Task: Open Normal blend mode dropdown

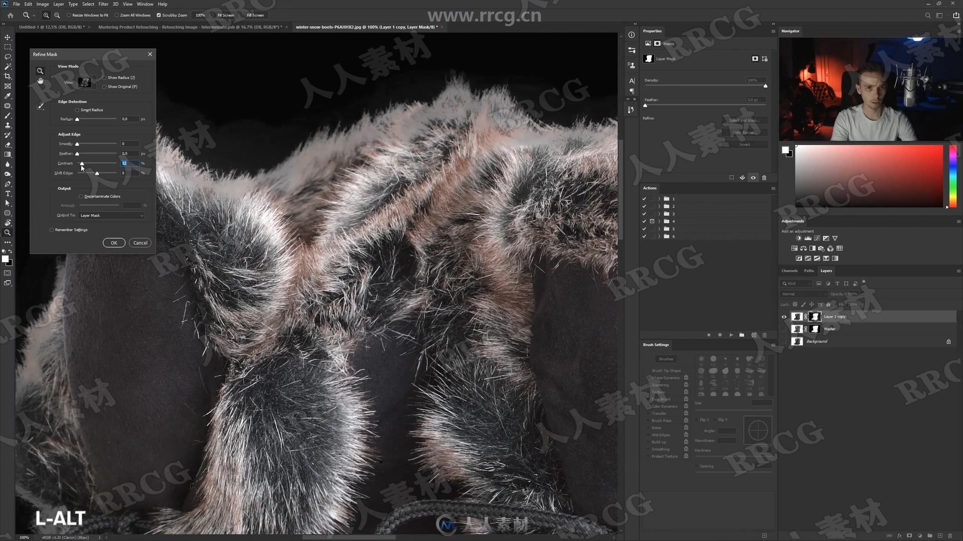Action: [x=804, y=294]
